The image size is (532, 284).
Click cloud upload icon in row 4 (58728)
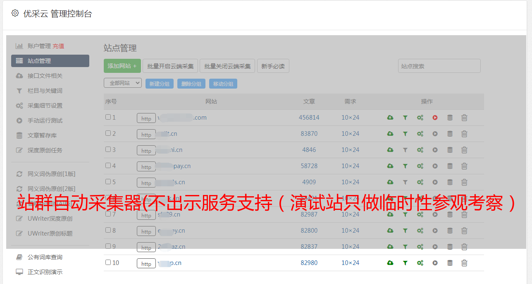coord(390,166)
